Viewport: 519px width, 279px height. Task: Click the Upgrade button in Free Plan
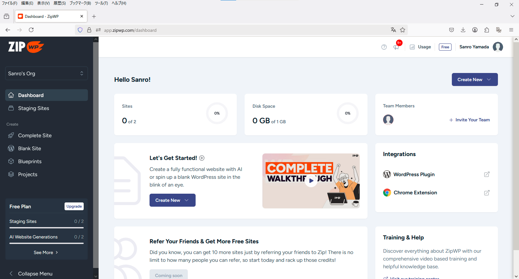click(74, 206)
